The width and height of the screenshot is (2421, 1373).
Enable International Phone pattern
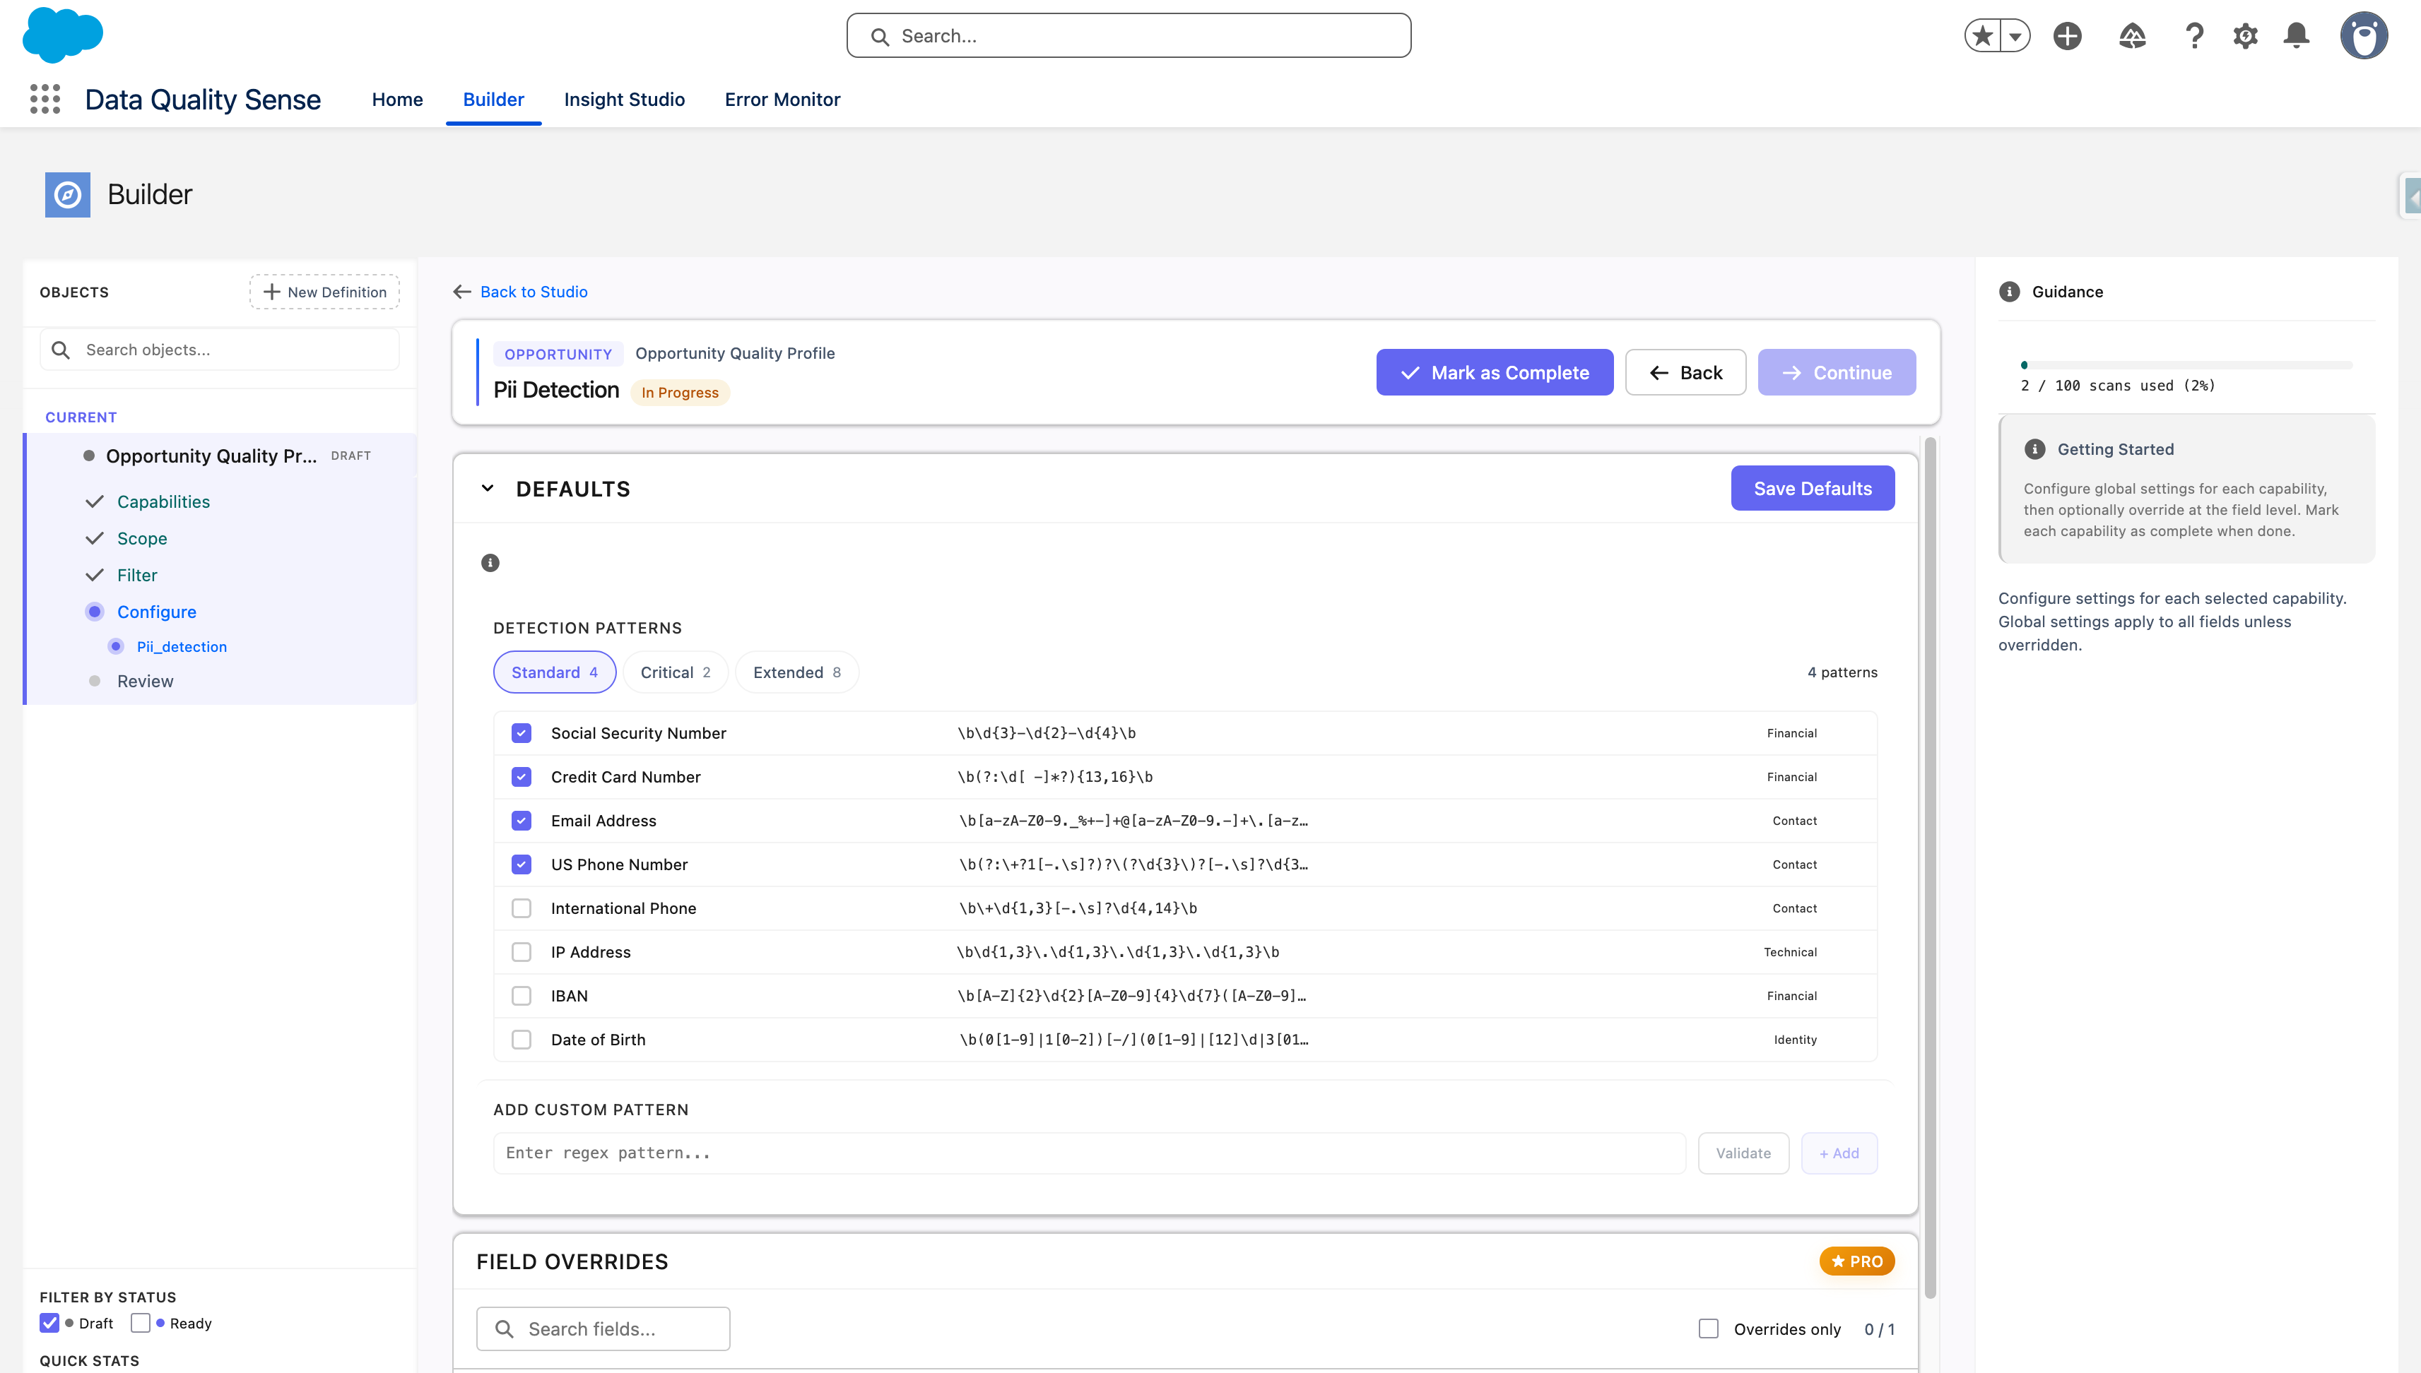click(522, 908)
